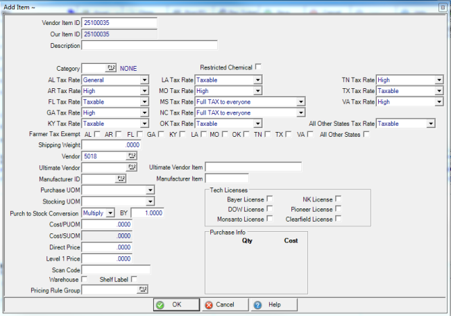
Task: Open the Purch to Stock Conversion dropdown
Action: tap(110, 213)
